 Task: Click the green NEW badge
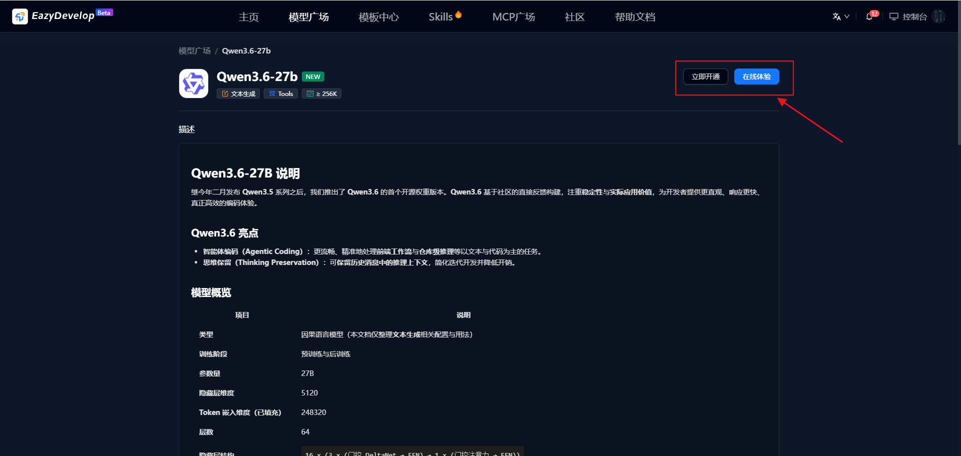(313, 76)
